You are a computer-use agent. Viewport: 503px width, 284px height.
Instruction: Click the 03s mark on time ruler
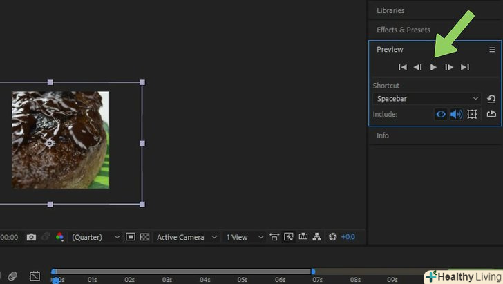[167, 280]
